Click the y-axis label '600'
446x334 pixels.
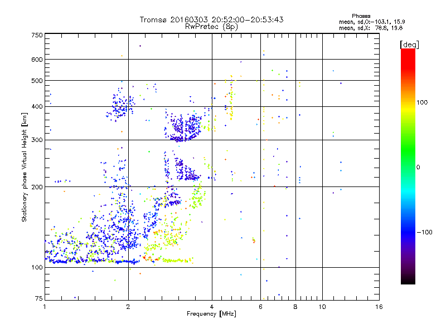(37, 60)
